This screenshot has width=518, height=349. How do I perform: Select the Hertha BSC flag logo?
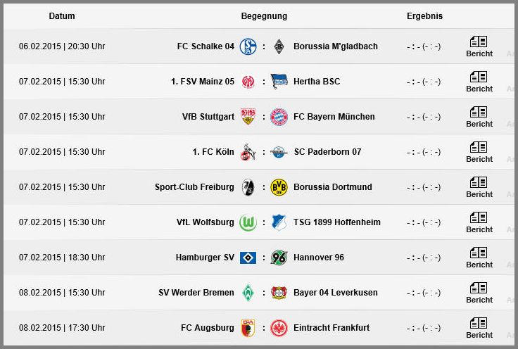(279, 82)
